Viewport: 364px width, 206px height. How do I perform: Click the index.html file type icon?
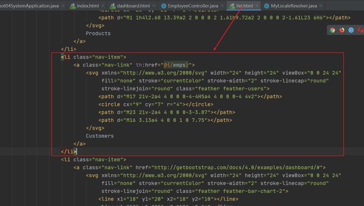[x=73, y=6]
